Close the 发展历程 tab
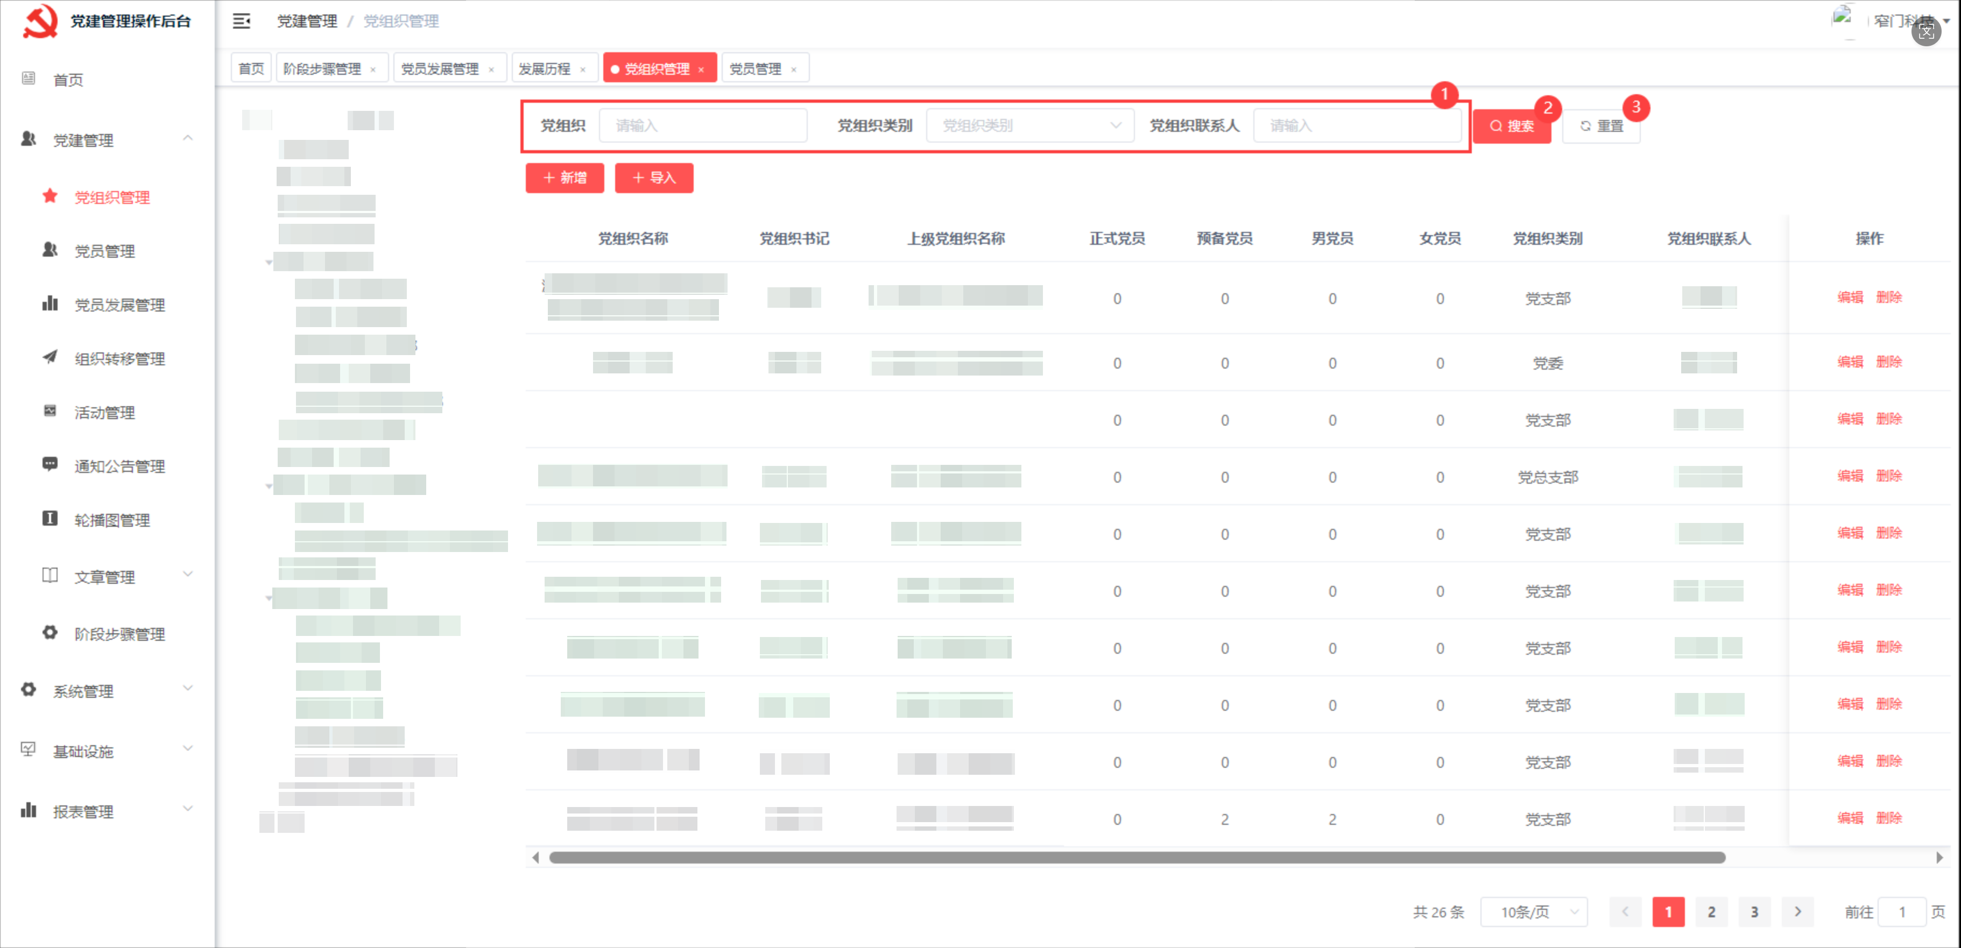The height and width of the screenshot is (948, 1961). click(583, 69)
